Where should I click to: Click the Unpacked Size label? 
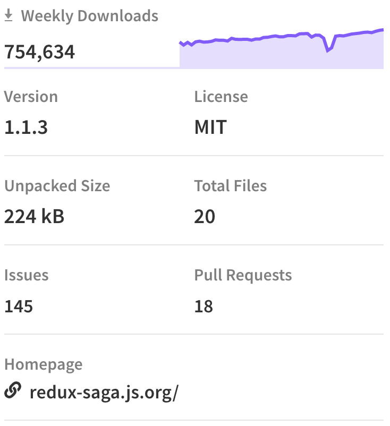click(x=57, y=186)
